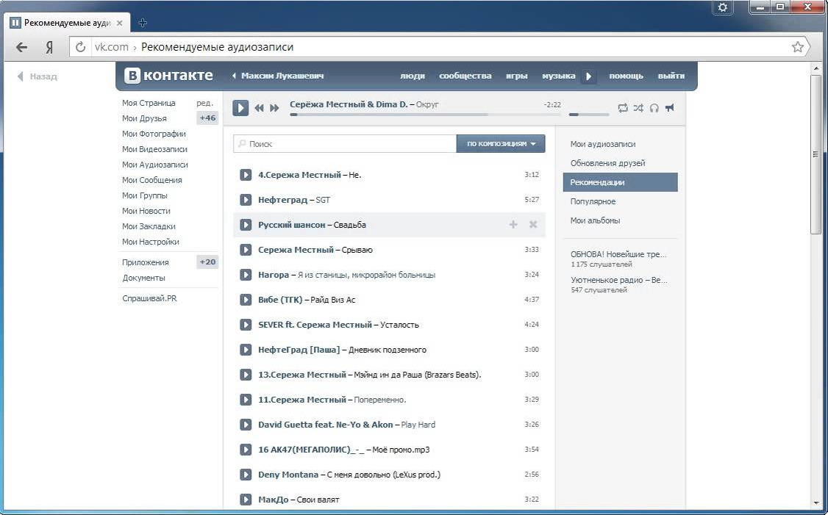This screenshot has height=515, width=828.
Task: Play Сережа Местный – Срываю
Action: point(246,250)
